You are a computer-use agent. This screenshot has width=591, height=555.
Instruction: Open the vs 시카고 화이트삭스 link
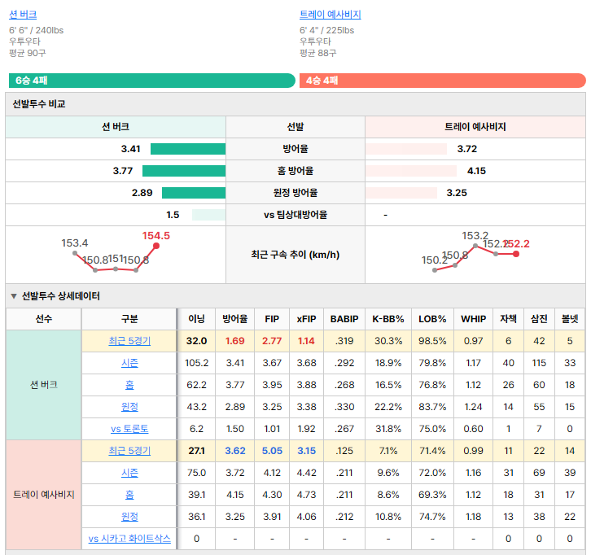tap(129, 539)
